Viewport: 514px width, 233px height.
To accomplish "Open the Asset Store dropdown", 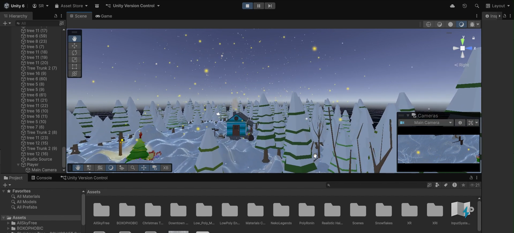I will point(71,6).
